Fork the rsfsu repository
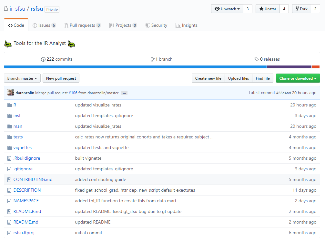325x241 pixels. [301, 9]
